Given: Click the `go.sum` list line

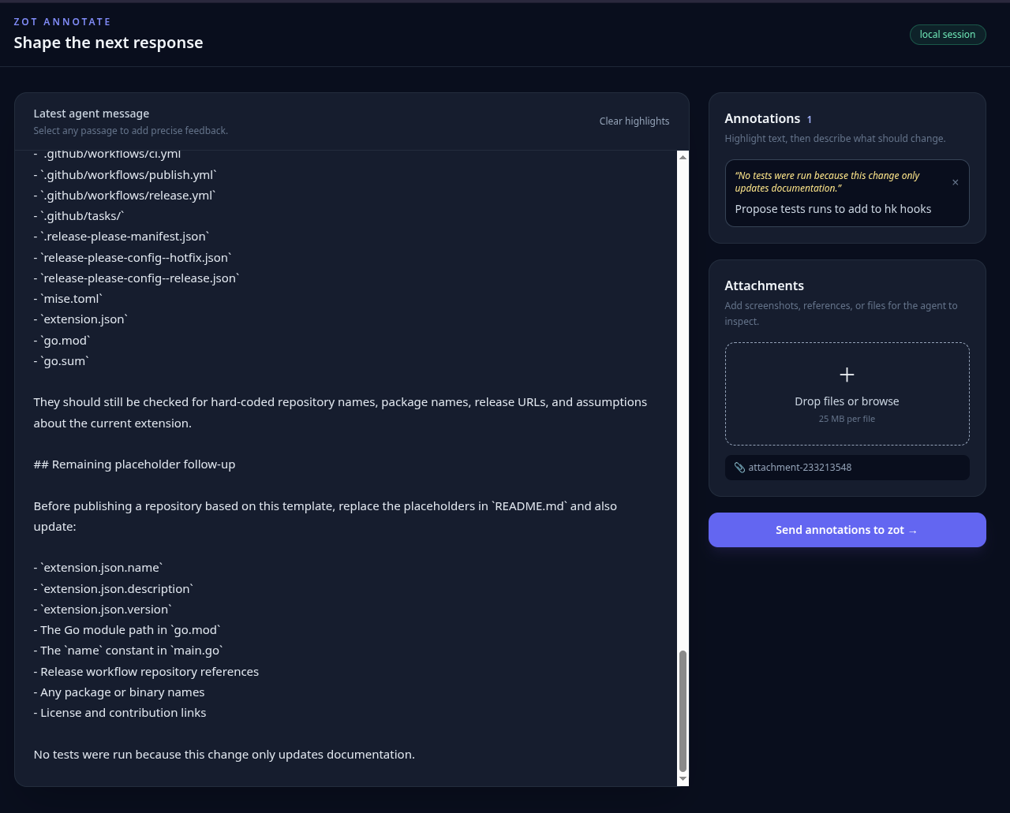Looking at the screenshot, I should 62,361.
